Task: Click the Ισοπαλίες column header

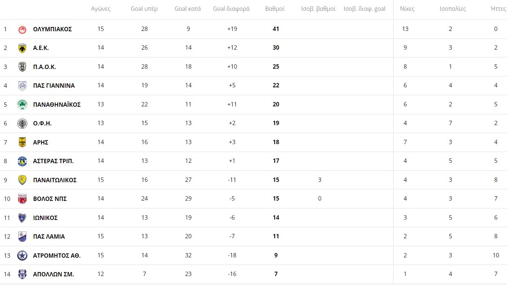Action: click(x=453, y=9)
